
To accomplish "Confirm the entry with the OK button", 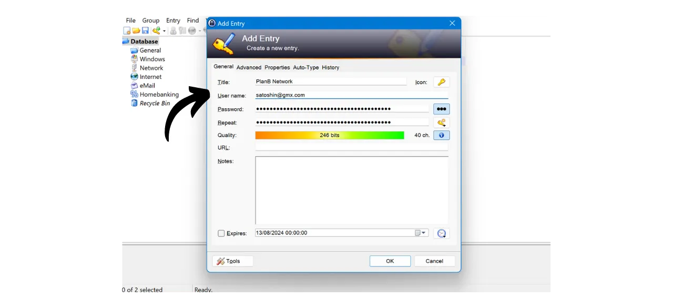I will pos(390,261).
